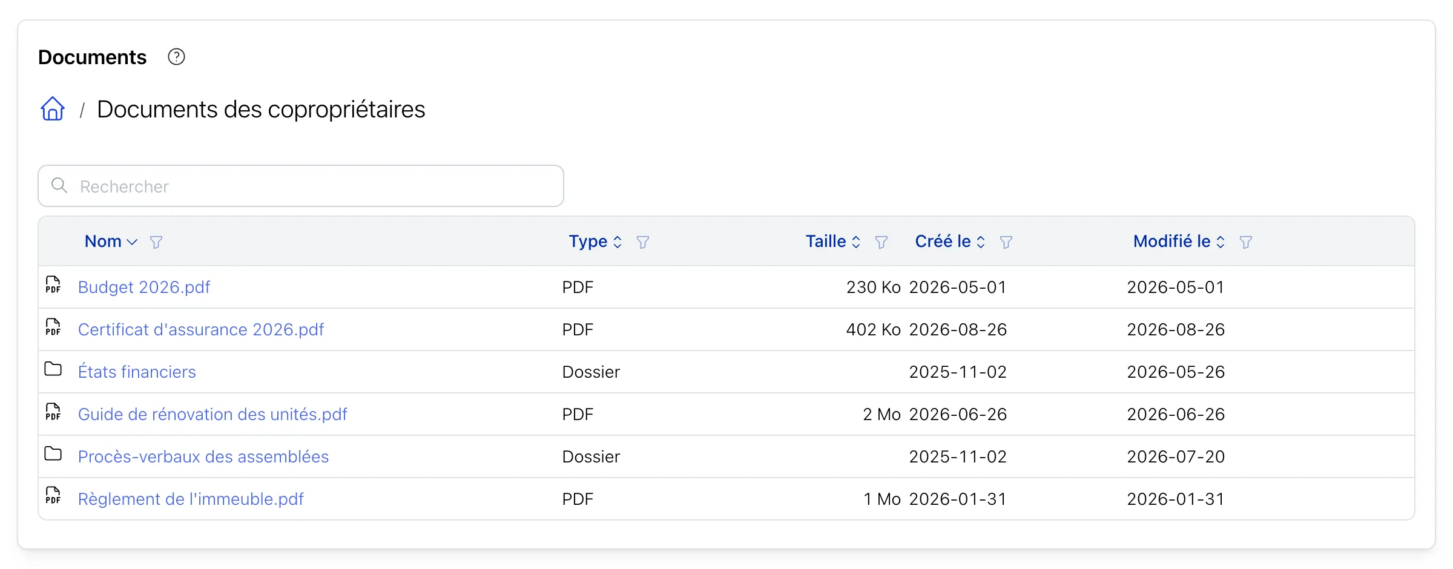Sort by Modifié le date

point(1179,241)
